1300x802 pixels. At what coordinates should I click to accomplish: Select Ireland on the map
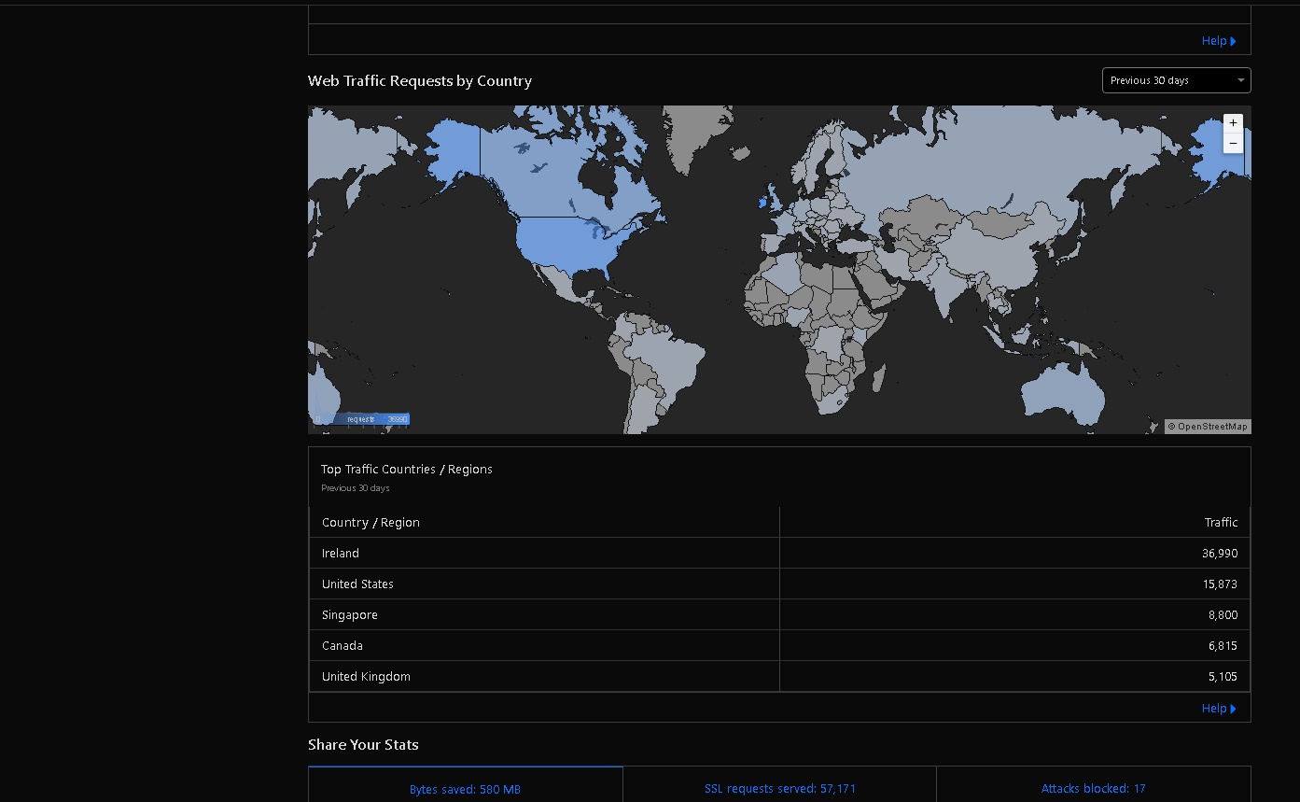tap(762, 201)
